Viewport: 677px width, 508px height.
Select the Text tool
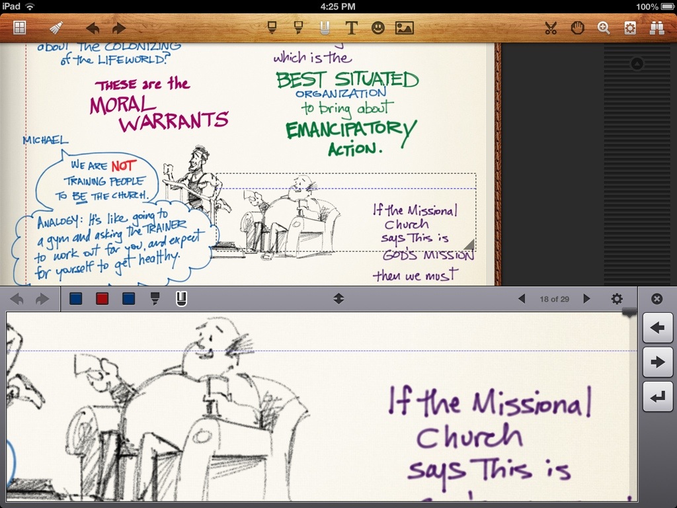coord(352,28)
